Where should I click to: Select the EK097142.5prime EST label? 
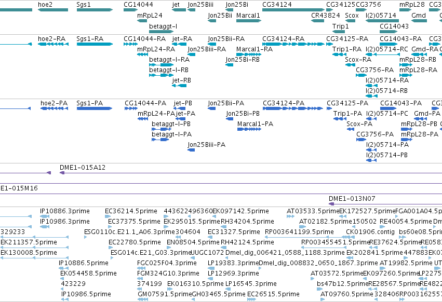tap(240, 211)
